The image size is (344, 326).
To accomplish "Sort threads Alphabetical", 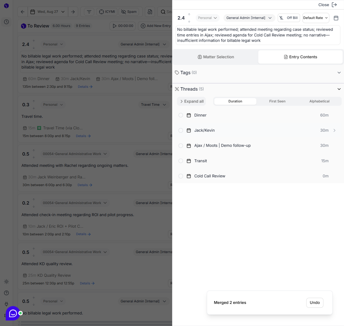I will click(x=319, y=101).
